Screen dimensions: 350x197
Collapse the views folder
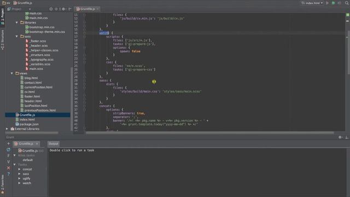pos(12,73)
